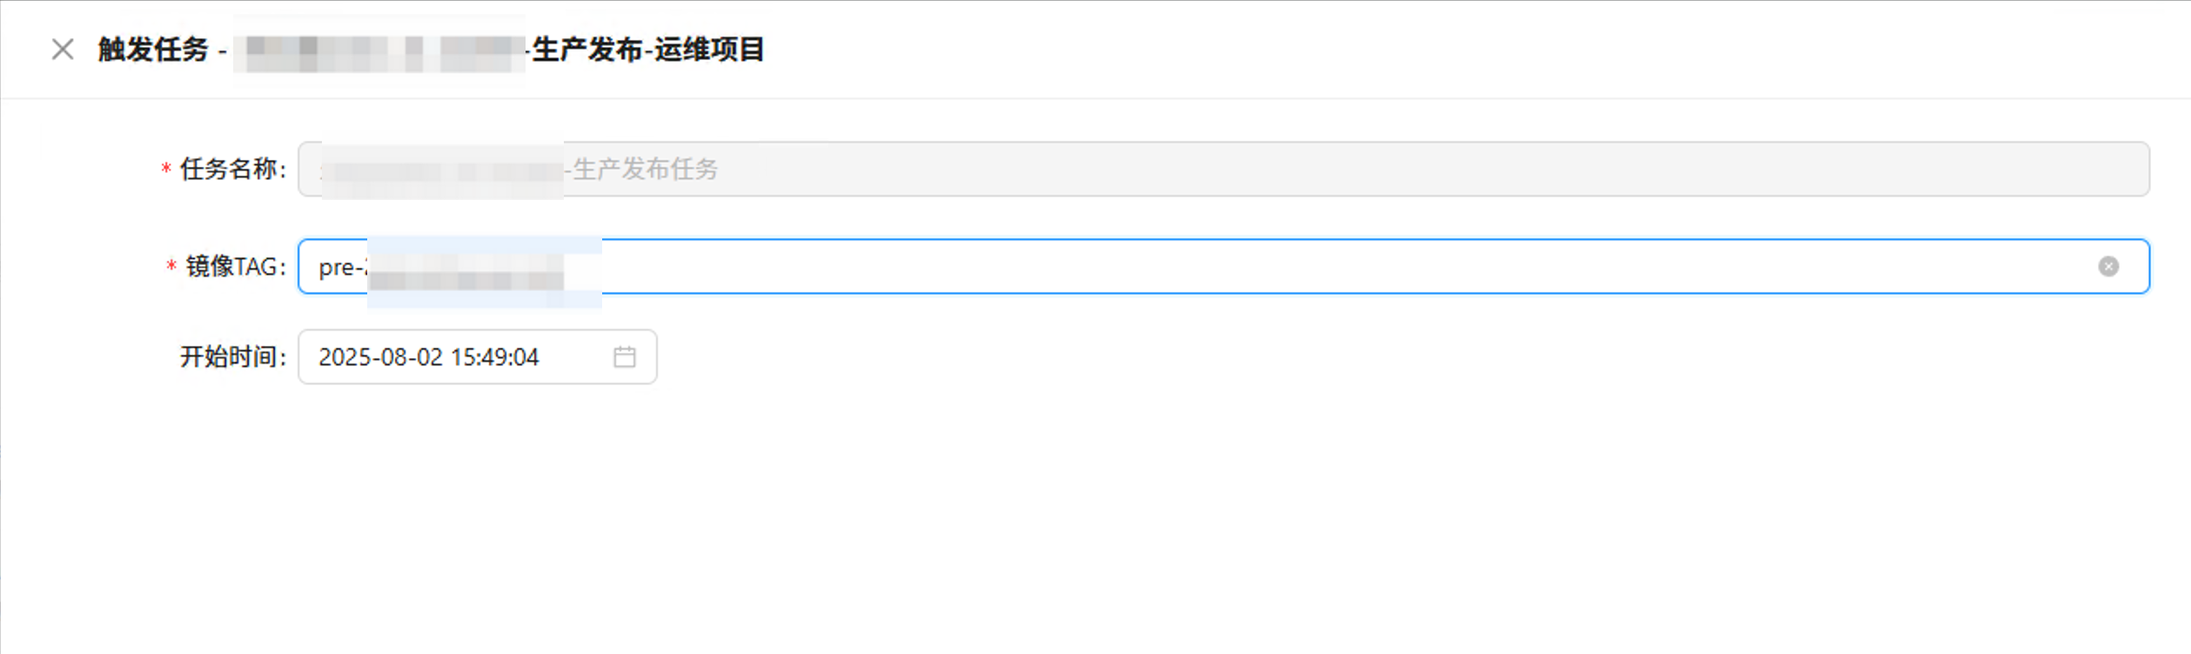The width and height of the screenshot is (2191, 654).
Task: Click the 任务名称 label
Action: [232, 169]
